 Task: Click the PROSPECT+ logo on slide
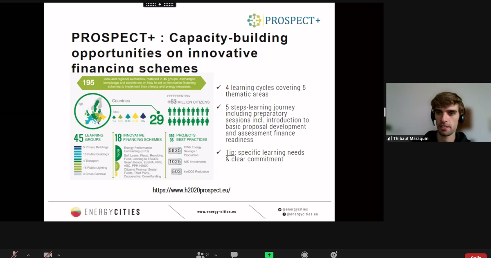click(x=284, y=20)
